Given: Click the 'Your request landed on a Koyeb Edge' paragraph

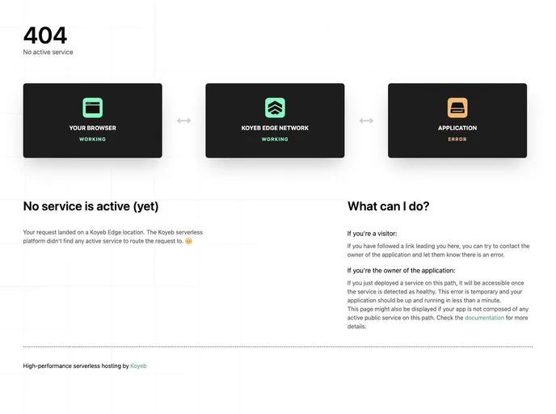Looking at the screenshot, I should tap(113, 237).
